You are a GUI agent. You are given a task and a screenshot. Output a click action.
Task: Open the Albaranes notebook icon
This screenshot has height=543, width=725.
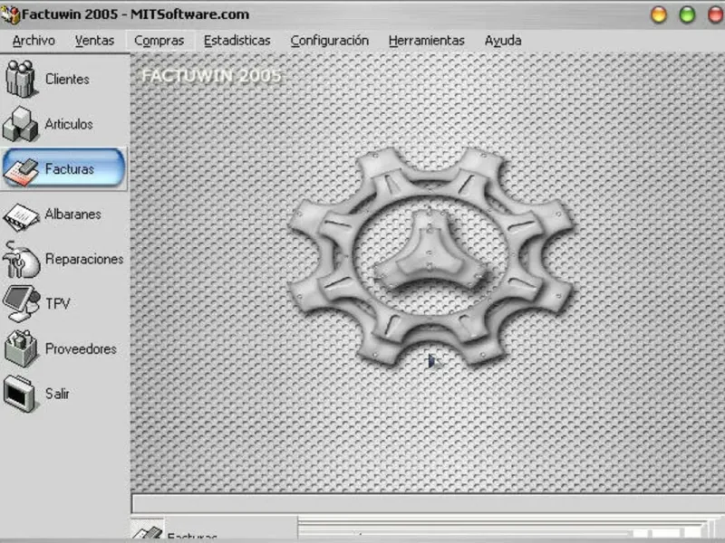click(21, 217)
